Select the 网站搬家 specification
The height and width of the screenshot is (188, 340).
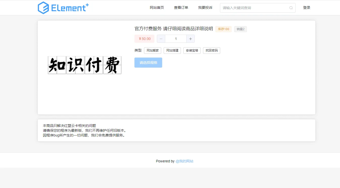coord(152,50)
